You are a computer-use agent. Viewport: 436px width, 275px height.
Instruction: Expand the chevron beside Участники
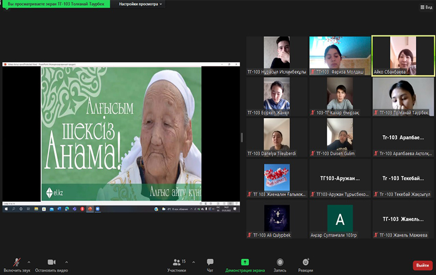coord(194,262)
